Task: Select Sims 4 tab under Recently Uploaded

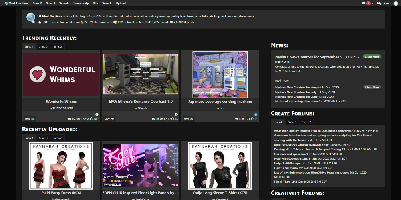Action: (29, 138)
